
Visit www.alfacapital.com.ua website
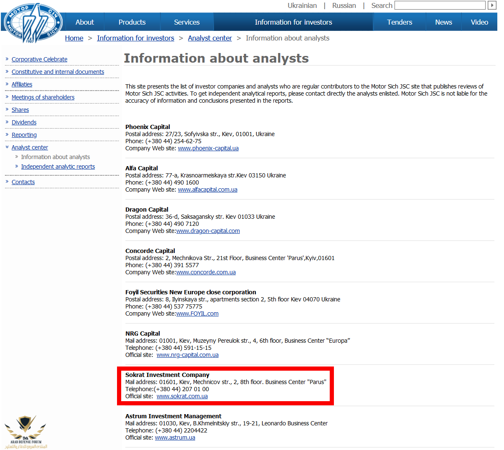208,190
